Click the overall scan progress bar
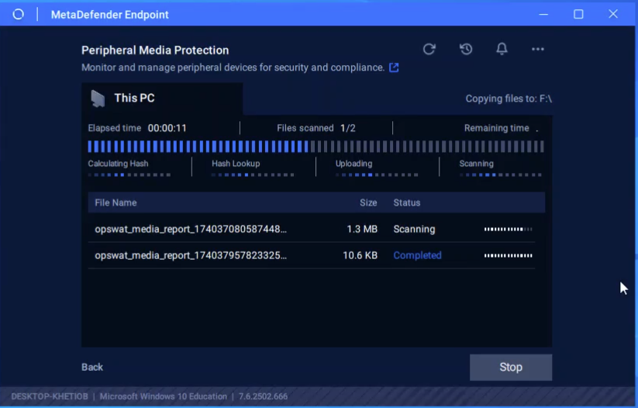 [316, 147]
